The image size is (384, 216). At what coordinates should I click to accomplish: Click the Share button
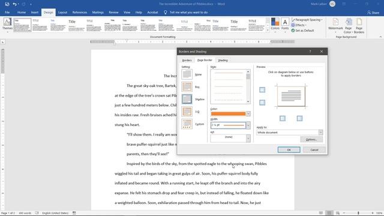pyautogui.click(x=373, y=12)
